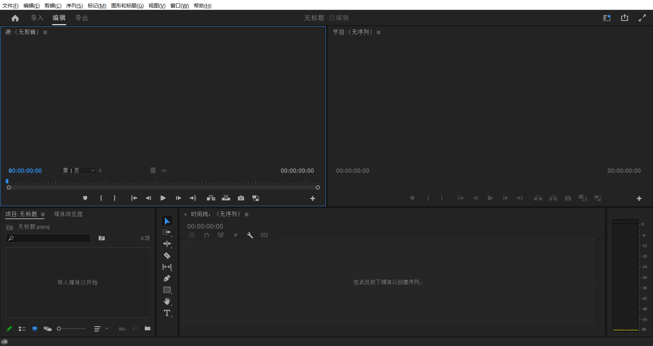
Task: Select the Type tool
Action: pyautogui.click(x=167, y=313)
